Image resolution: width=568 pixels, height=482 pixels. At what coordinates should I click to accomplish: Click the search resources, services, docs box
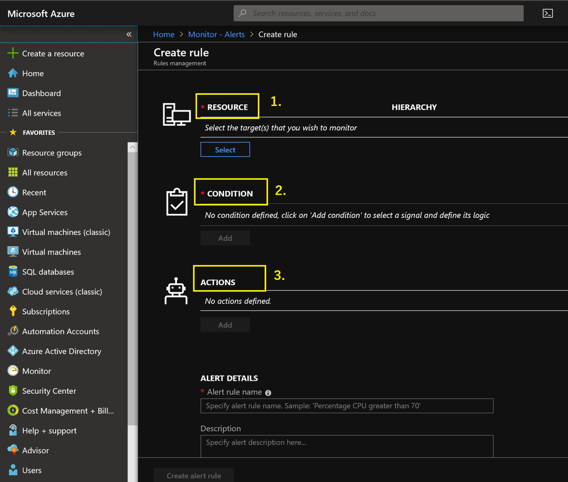click(378, 14)
